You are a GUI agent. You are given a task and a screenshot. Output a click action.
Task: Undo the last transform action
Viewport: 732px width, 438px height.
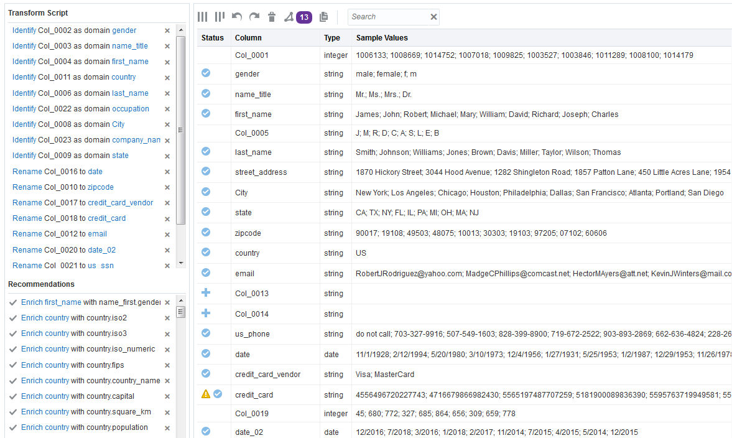click(237, 17)
